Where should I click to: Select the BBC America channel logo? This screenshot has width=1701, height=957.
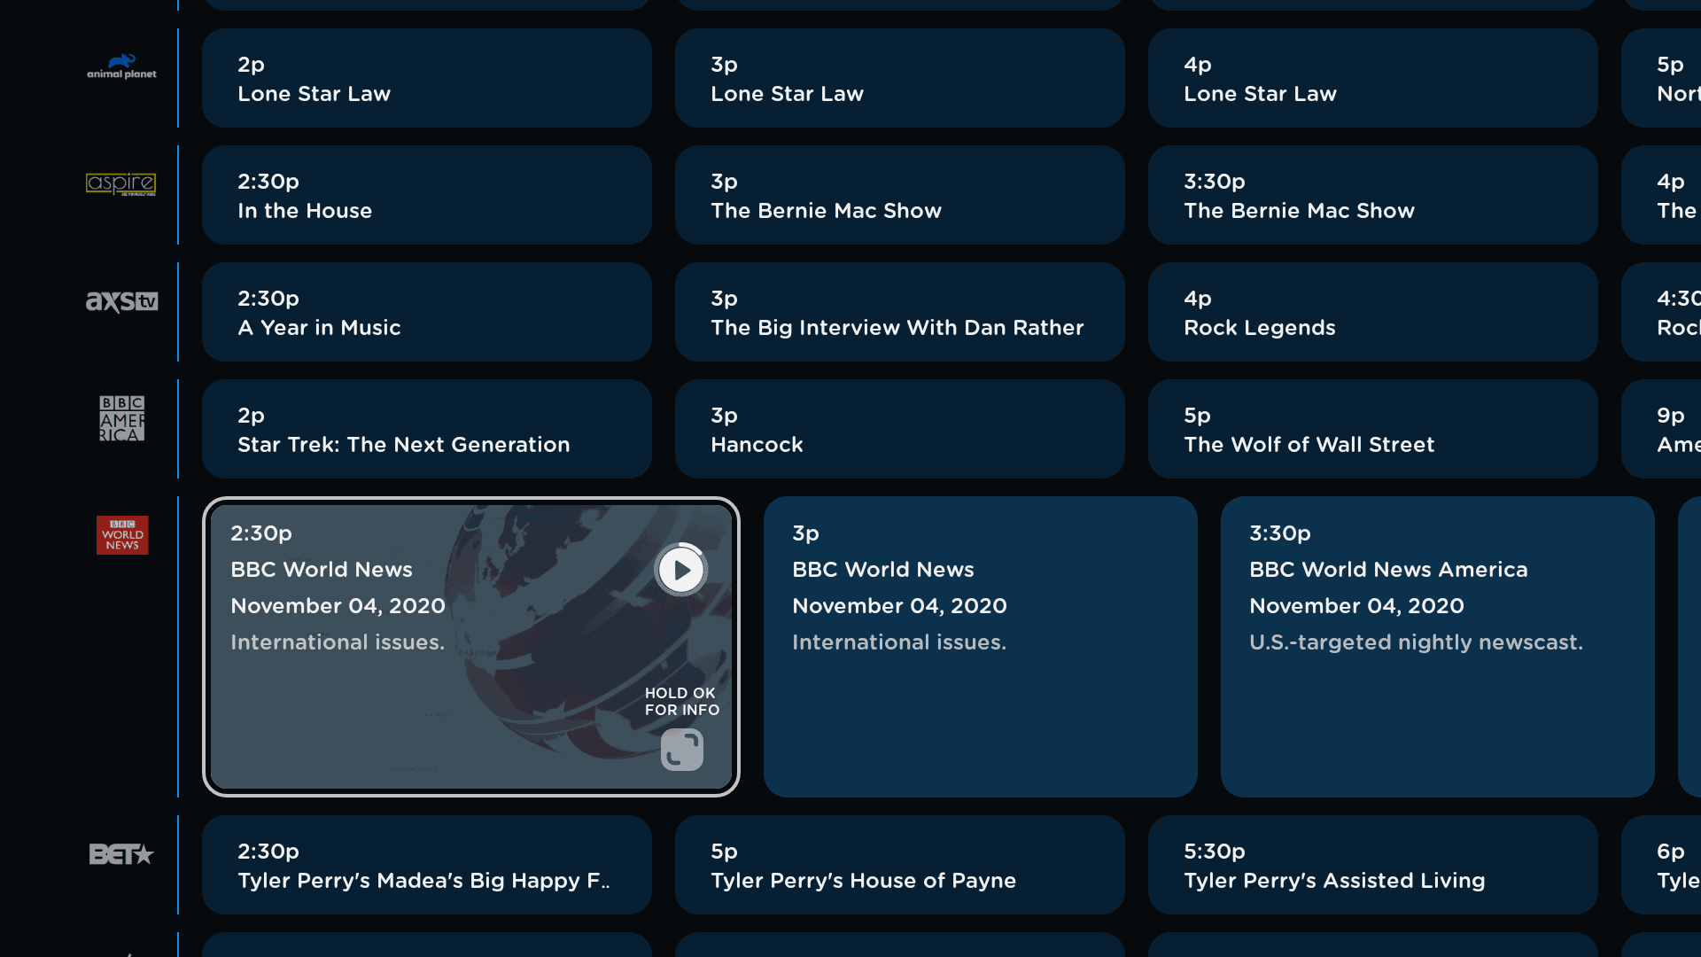tap(121, 418)
